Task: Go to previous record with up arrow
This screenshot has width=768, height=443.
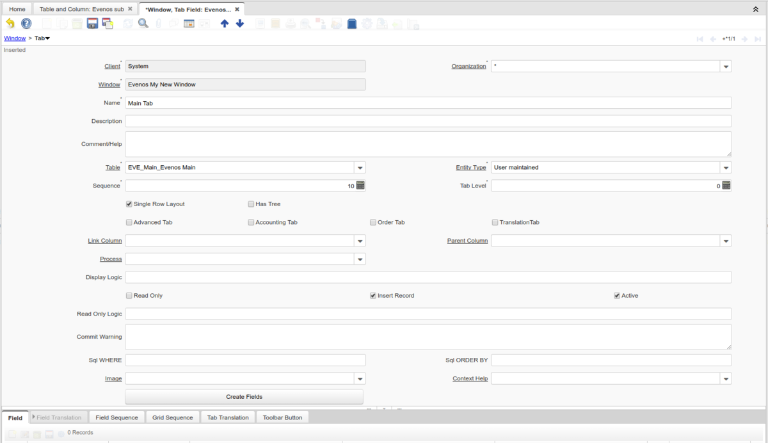Action: [x=224, y=24]
